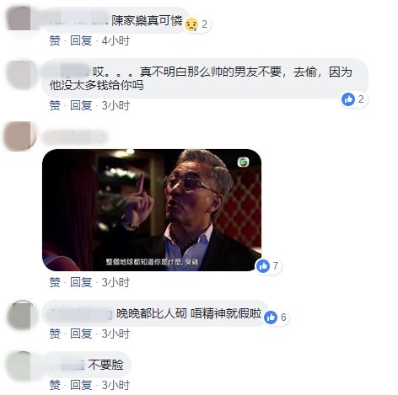Click the sad emoji reaction on the 陳家樂真可憐 comment
This screenshot has height=395, width=398.
pos(191,24)
